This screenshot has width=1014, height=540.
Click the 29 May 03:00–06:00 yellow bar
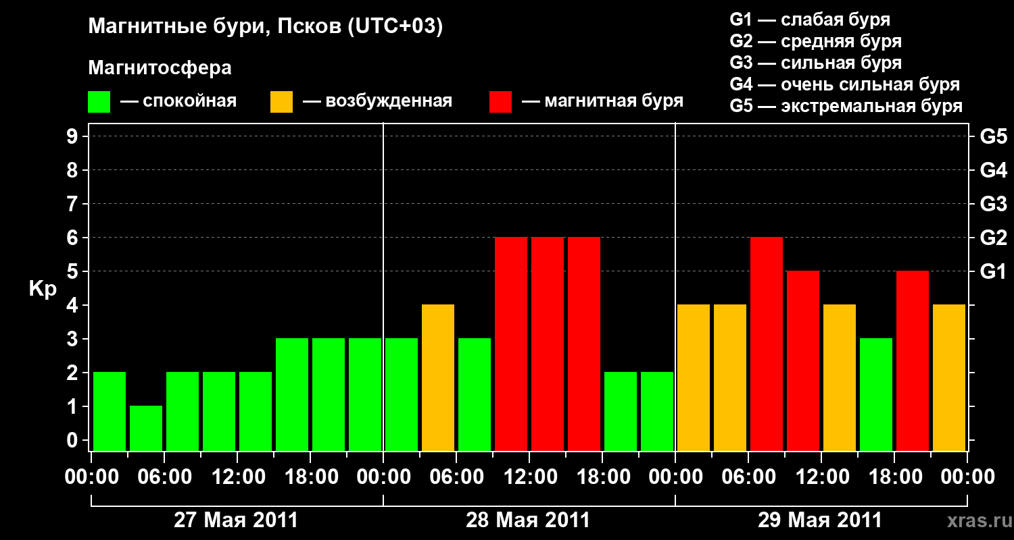tap(730, 377)
